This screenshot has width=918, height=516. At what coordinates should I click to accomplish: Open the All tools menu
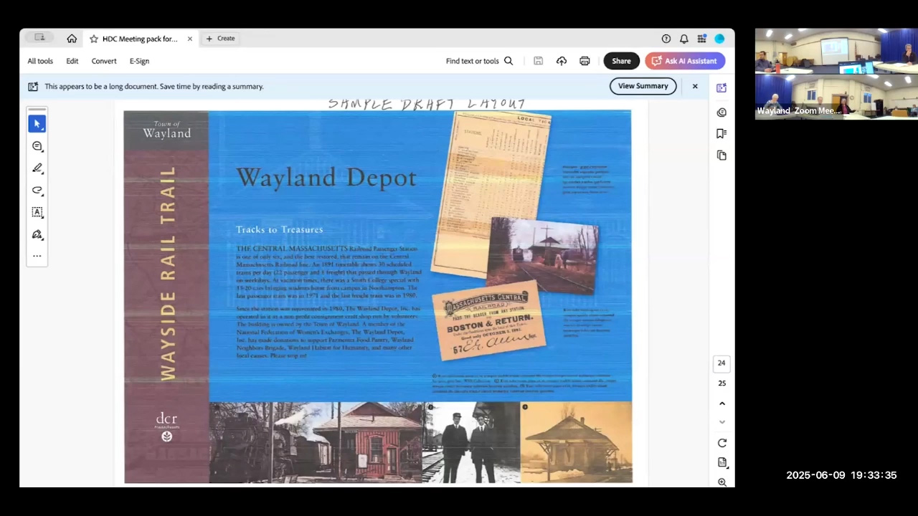[40, 61]
